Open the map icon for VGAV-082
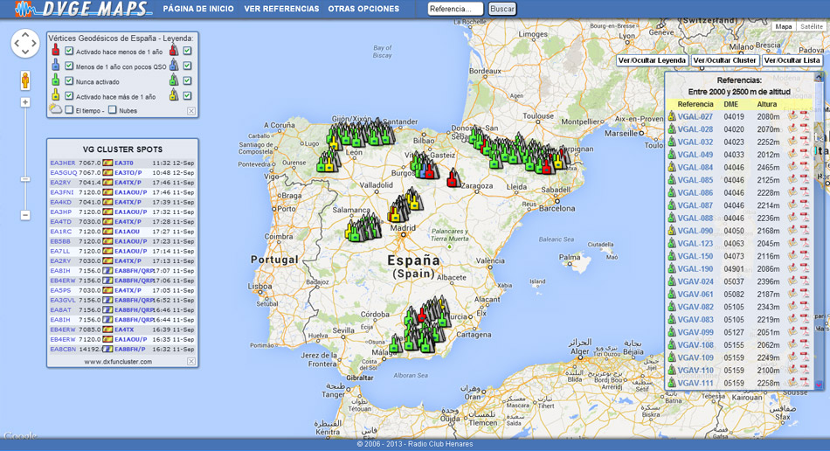 [792, 307]
